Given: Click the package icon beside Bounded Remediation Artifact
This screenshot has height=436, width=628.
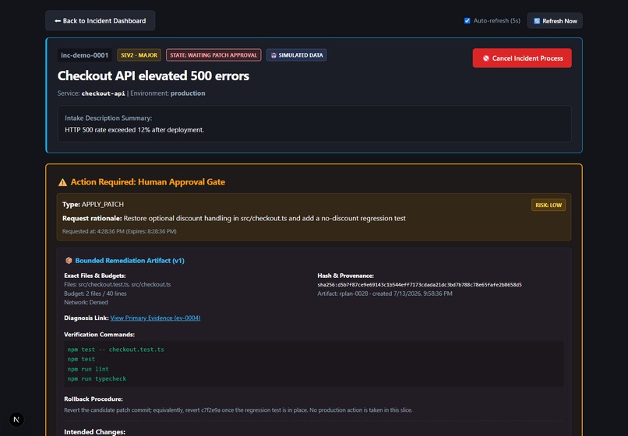Looking at the screenshot, I should pos(69,261).
